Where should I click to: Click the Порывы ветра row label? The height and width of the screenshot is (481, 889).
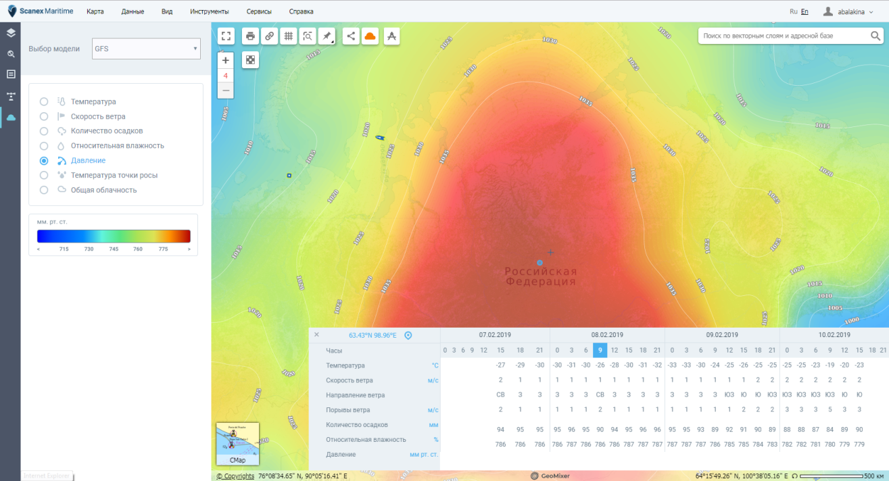click(347, 410)
